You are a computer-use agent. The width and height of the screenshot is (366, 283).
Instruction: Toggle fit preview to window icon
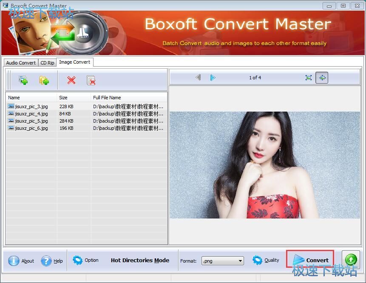click(x=322, y=78)
